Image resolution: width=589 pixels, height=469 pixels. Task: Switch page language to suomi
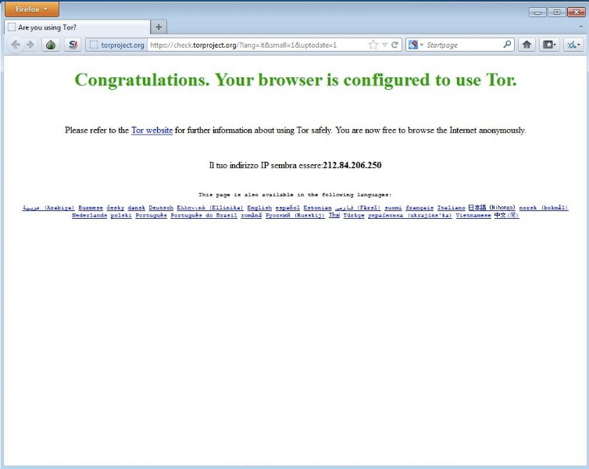(x=393, y=207)
